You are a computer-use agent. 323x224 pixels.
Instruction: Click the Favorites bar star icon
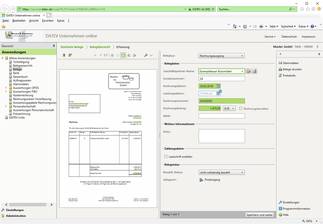[4, 27]
